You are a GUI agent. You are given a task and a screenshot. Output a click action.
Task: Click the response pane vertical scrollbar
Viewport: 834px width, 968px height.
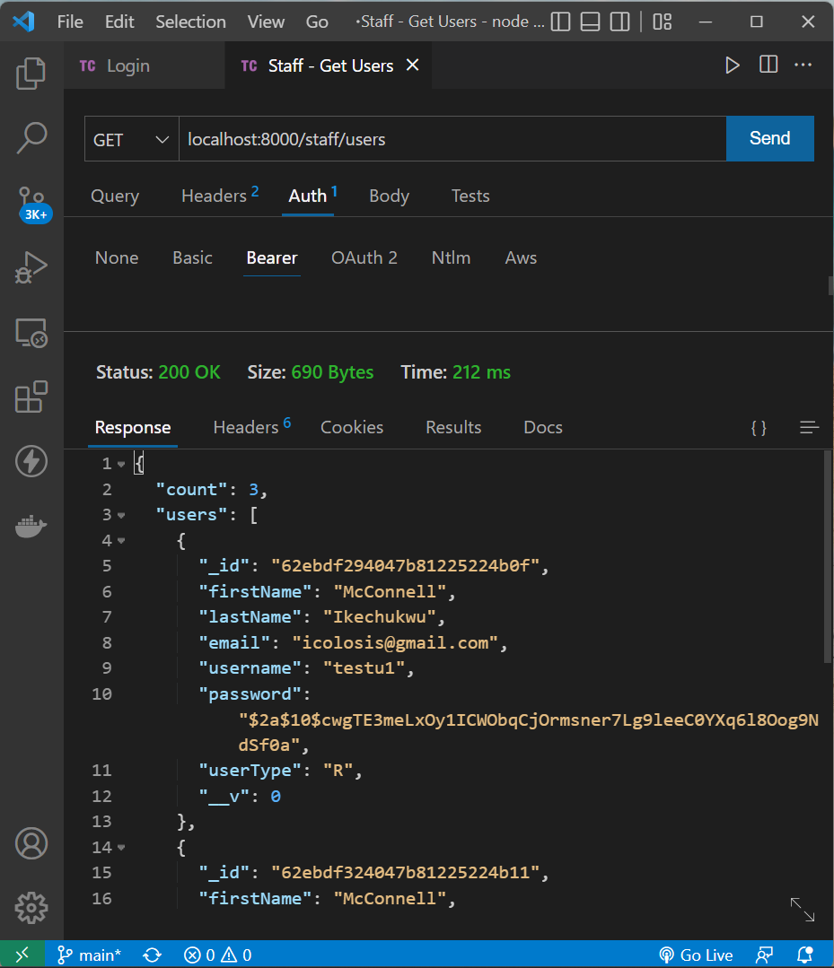(x=827, y=557)
